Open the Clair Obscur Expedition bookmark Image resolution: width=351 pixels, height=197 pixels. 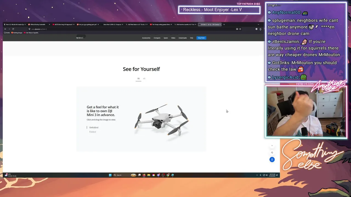pyautogui.click(x=31, y=33)
